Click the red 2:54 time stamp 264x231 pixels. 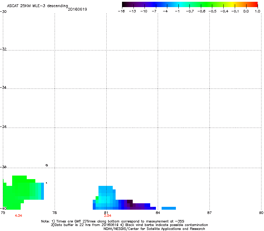click(x=108, y=216)
